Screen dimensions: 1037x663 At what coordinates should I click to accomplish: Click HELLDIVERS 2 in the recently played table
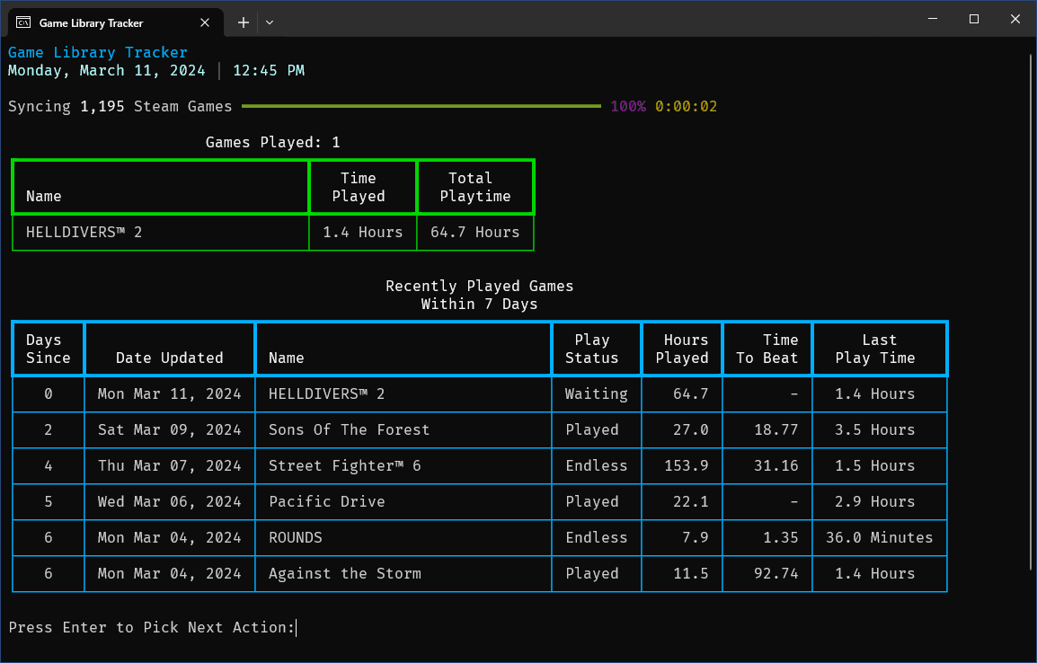(327, 394)
